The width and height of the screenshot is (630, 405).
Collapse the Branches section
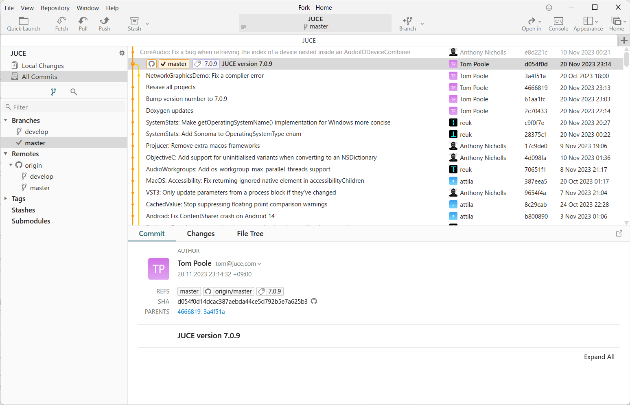(6, 120)
